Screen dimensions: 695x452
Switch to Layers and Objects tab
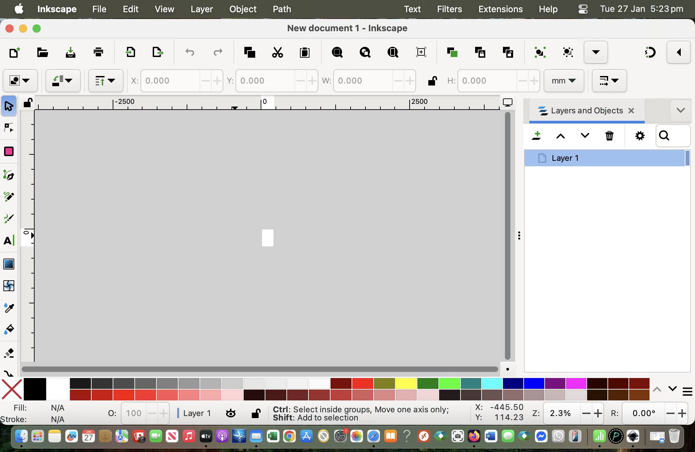point(587,111)
